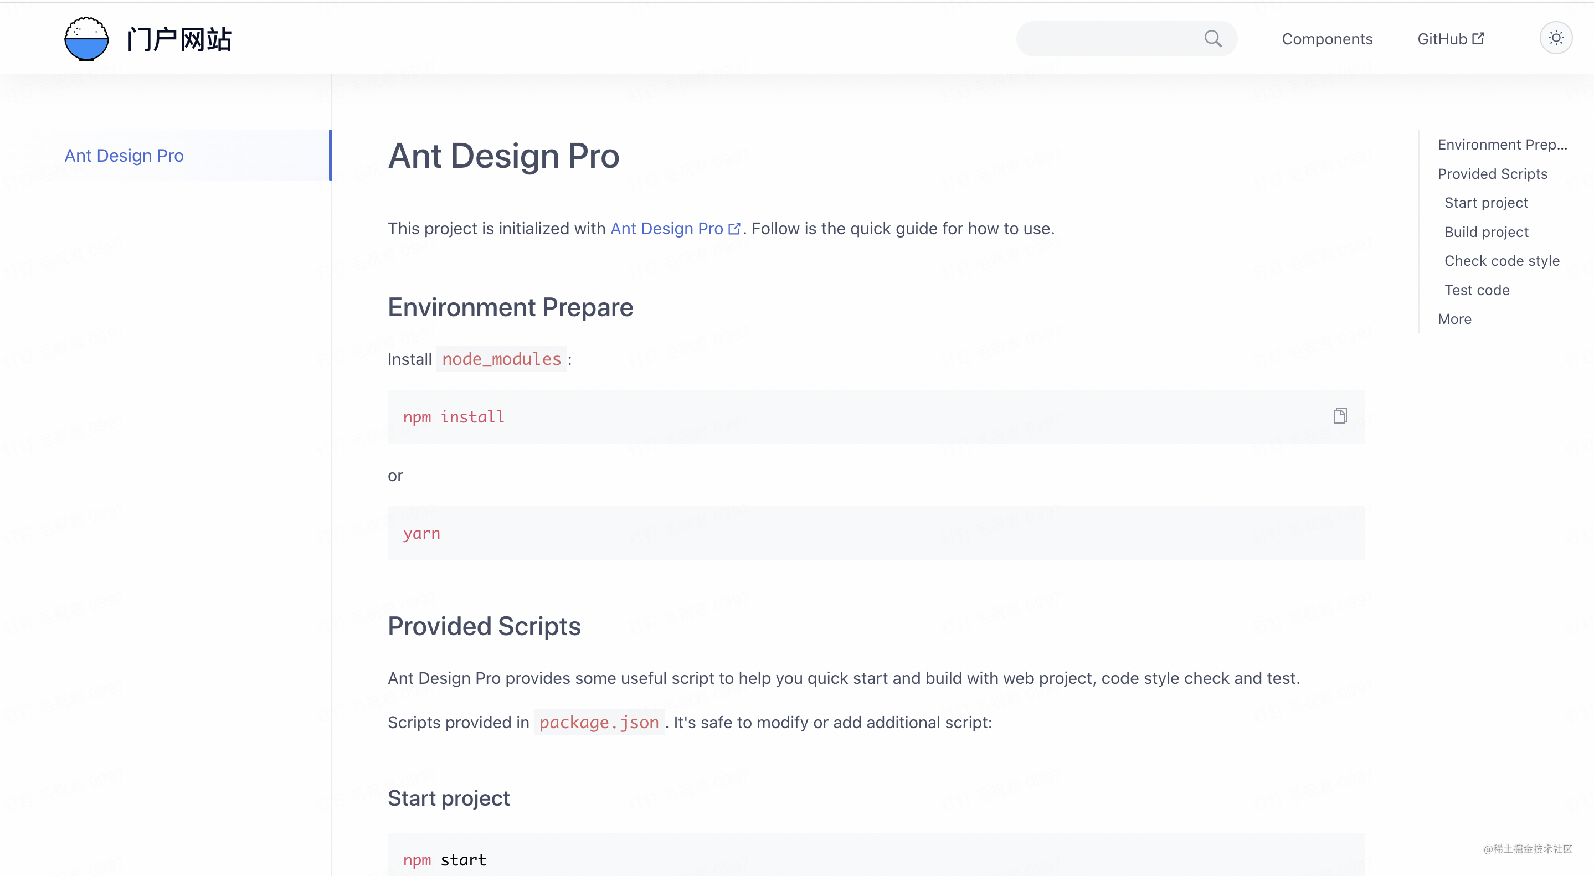The image size is (1594, 876).
Task: Go to Build project anchor
Action: coord(1485,232)
